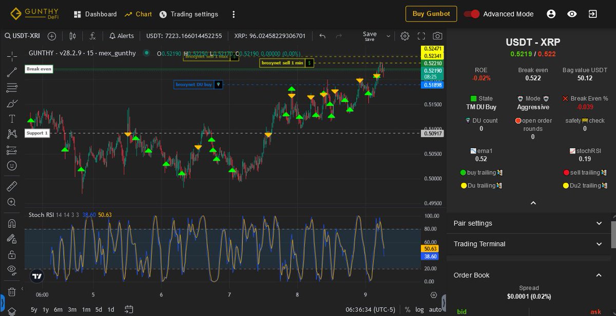616x316 pixels.
Task: Open the Indicators (fx) dialog
Action: (x=93, y=36)
